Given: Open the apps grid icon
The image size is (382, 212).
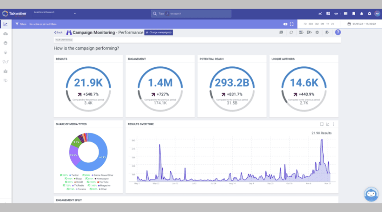Looking at the screenshot, I should click(346, 14).
